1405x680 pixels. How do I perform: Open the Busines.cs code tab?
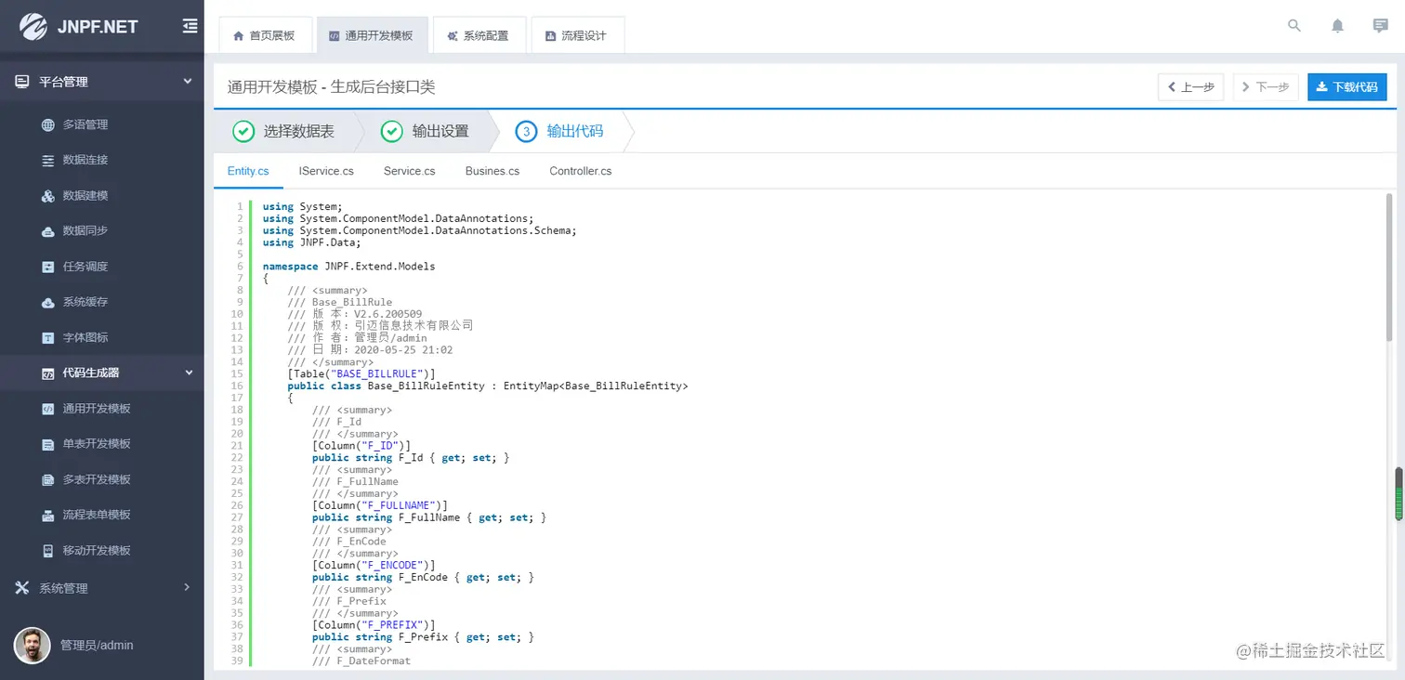tap(492, 171)
